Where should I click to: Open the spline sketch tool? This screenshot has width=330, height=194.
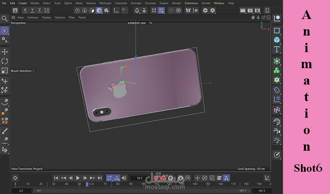(5, 150)
